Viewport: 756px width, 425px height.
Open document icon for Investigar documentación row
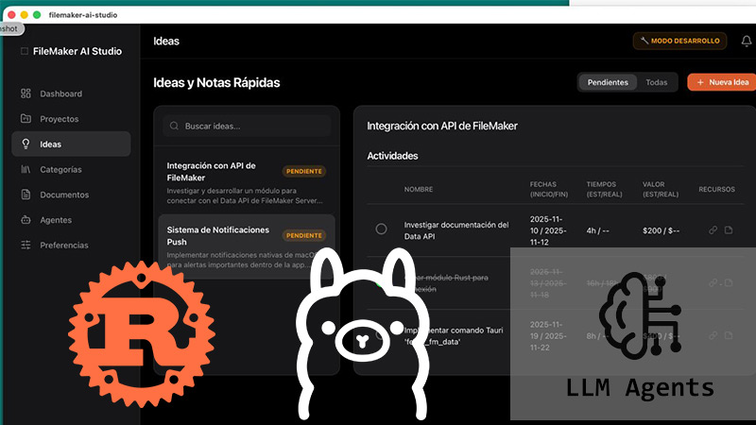tap(728, 230)
